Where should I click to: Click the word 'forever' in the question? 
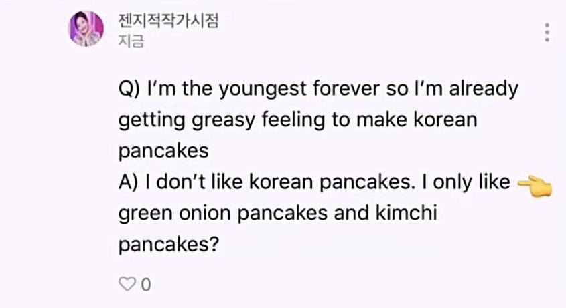(x=346, y=88)
